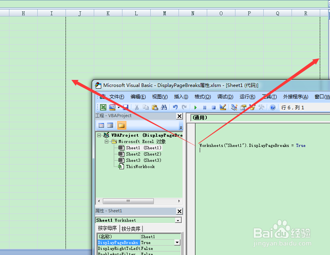Click the DisplayPageBreaks code line

click(252, 145)
